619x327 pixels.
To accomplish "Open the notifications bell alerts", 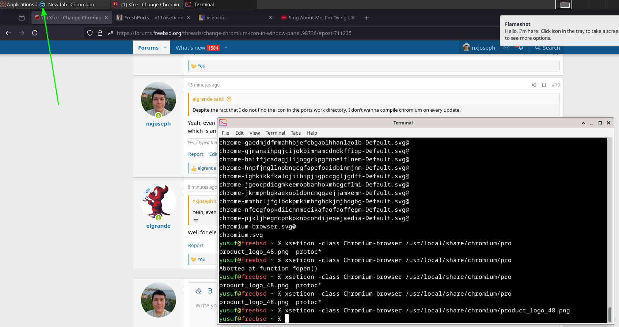I will [521, 47].
